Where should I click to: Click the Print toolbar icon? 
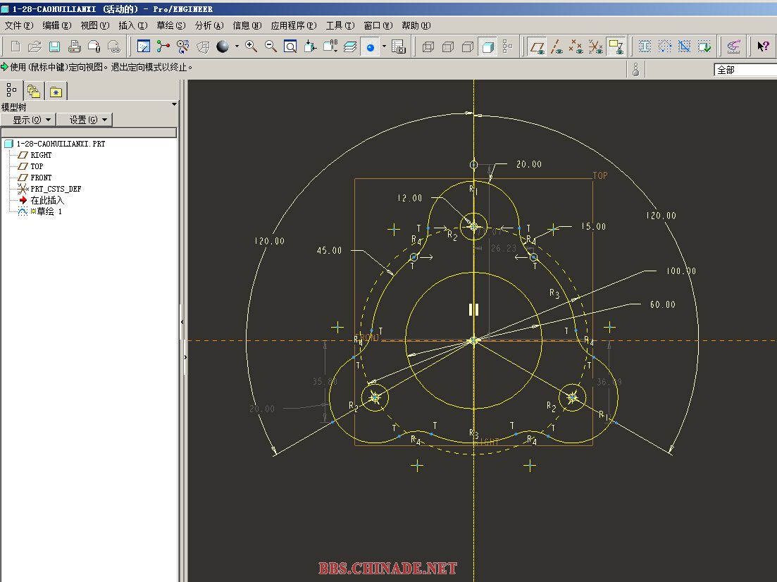click(74, 47)
